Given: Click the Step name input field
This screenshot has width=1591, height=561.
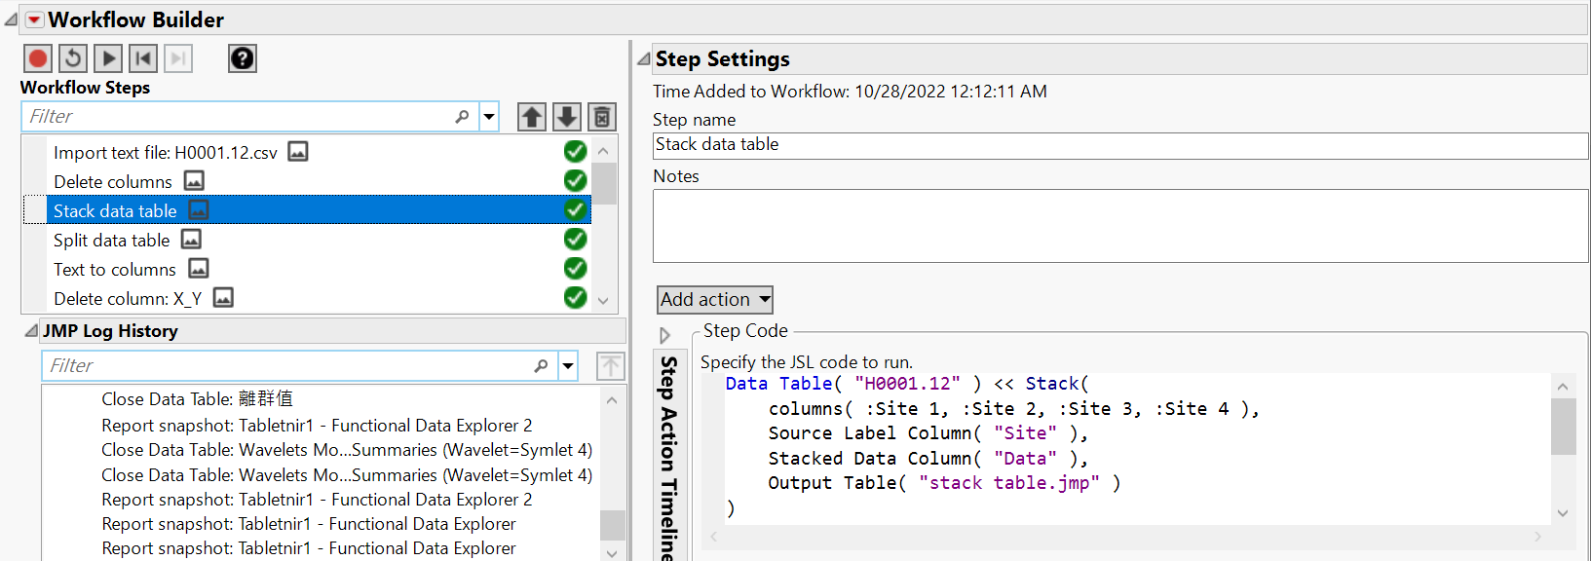Looking at the screenshot, I should 1120,145.
